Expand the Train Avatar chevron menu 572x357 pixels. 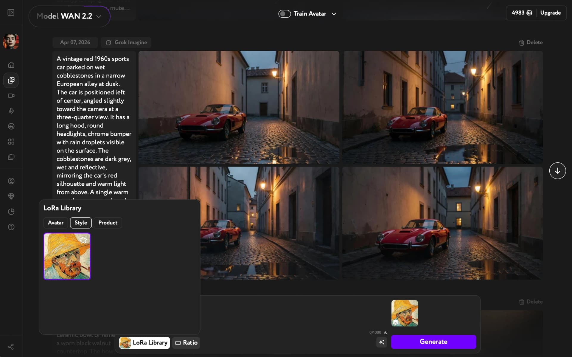(x=334, y=14)
